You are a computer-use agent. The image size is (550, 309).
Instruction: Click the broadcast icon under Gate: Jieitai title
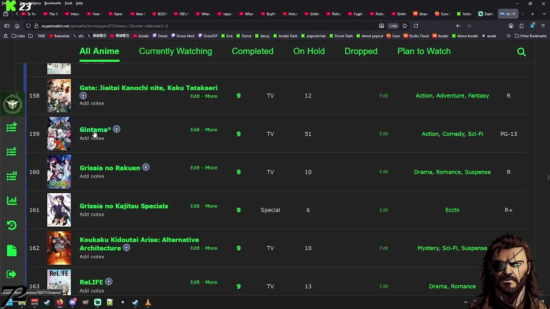pos(83,96)
